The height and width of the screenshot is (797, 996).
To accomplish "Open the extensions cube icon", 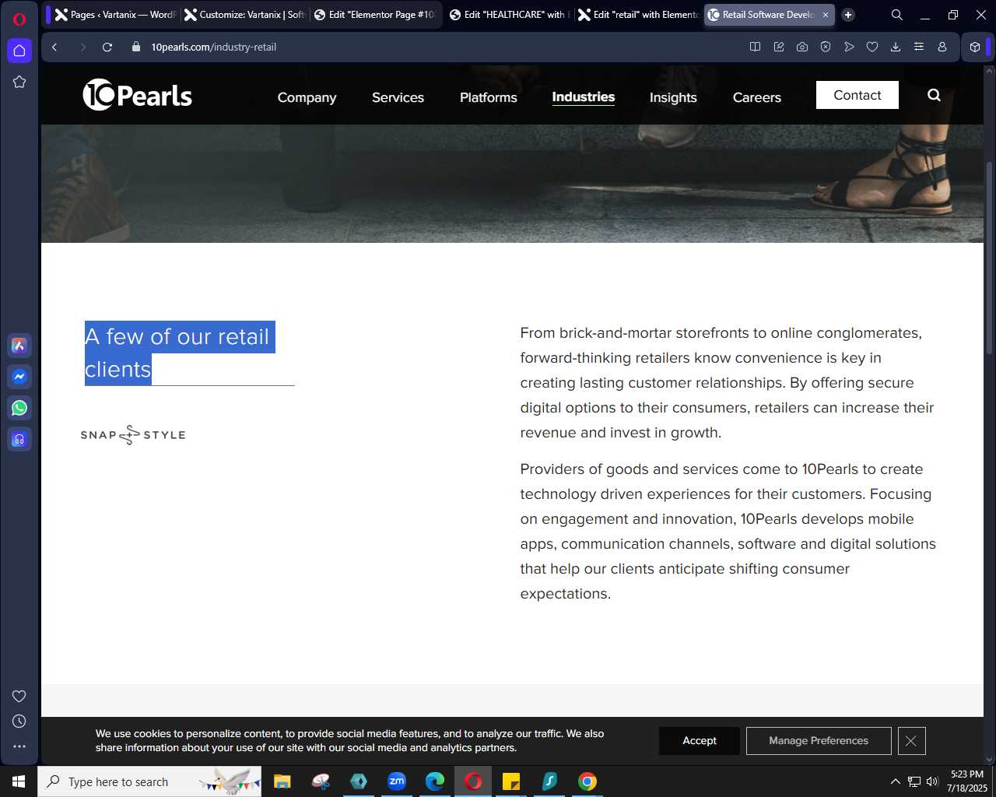I will click(975, 47).
